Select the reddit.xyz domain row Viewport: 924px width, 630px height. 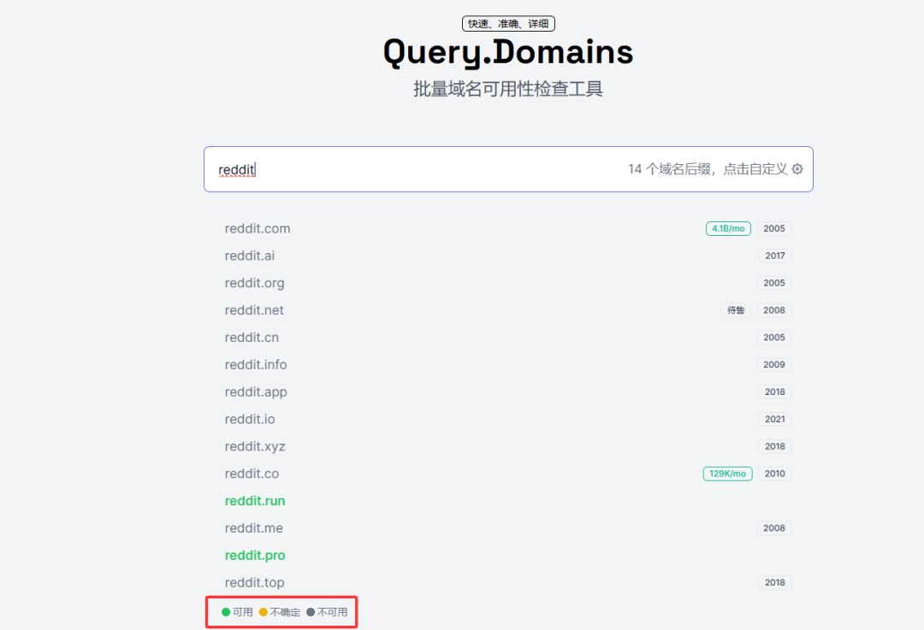508,446
